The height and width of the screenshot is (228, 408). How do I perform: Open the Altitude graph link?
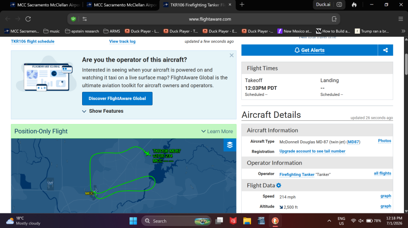tap(386, 206)
